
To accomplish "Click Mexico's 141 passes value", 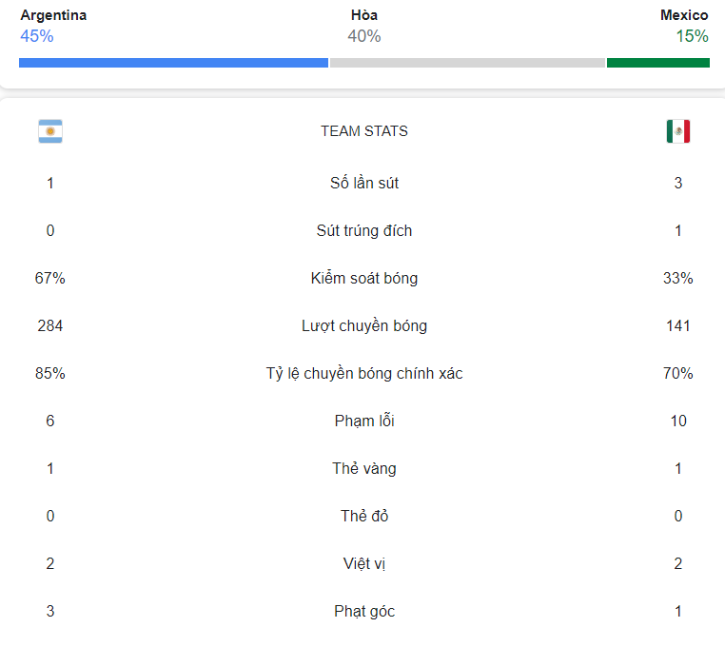I will point(677,326).
